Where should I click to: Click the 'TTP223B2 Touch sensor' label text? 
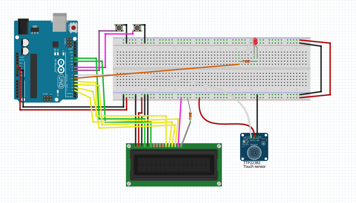(x=254, y=165)
